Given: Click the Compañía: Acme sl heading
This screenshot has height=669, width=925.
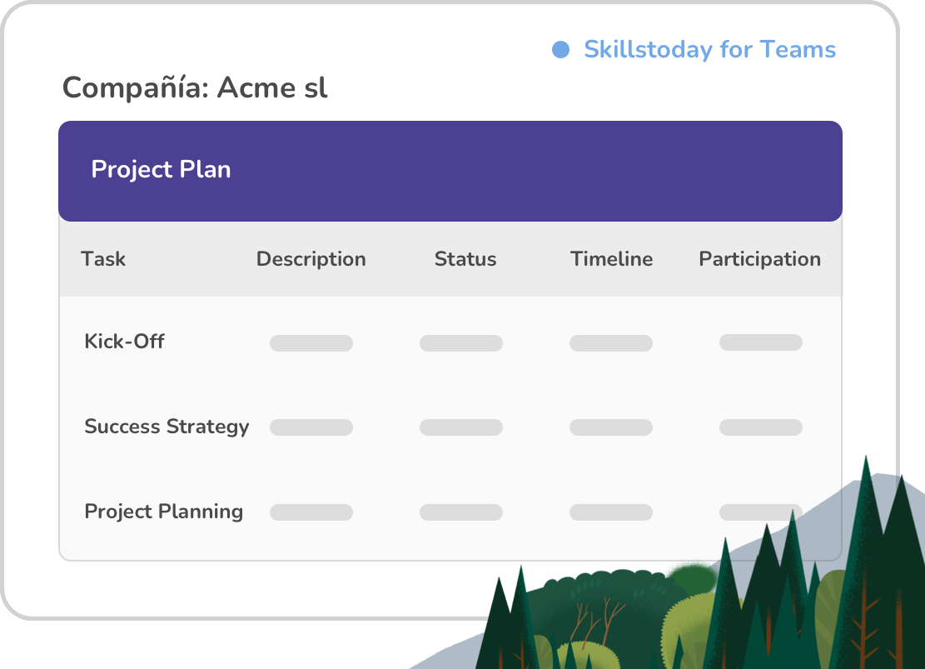Looking at the screenshot, I should tap(195, 88).
